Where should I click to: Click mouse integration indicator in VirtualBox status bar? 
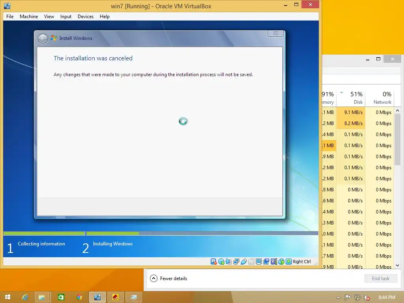tap(281, 262)
